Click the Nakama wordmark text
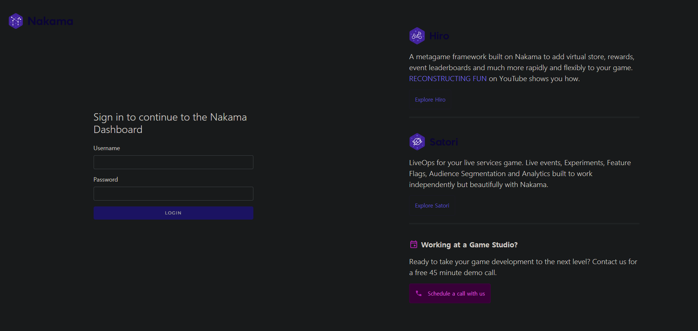This screenshot has height=331, width=698. [x=50, y=21]
